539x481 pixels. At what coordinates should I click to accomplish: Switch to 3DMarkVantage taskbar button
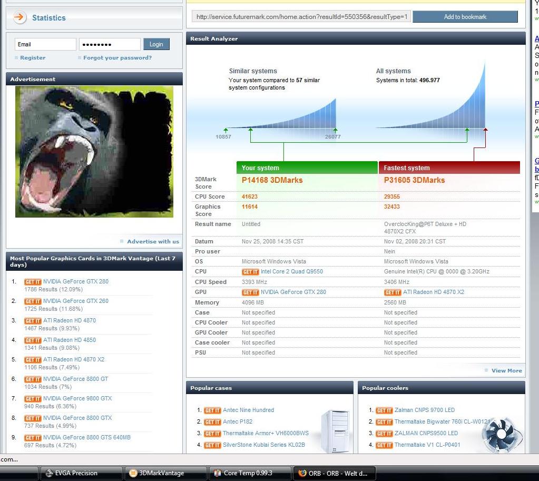click(165, 474)
